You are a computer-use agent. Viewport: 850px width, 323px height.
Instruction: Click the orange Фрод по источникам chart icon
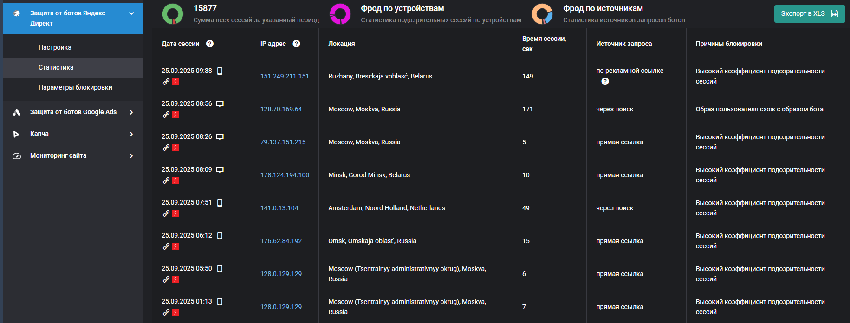coord(542,14)
